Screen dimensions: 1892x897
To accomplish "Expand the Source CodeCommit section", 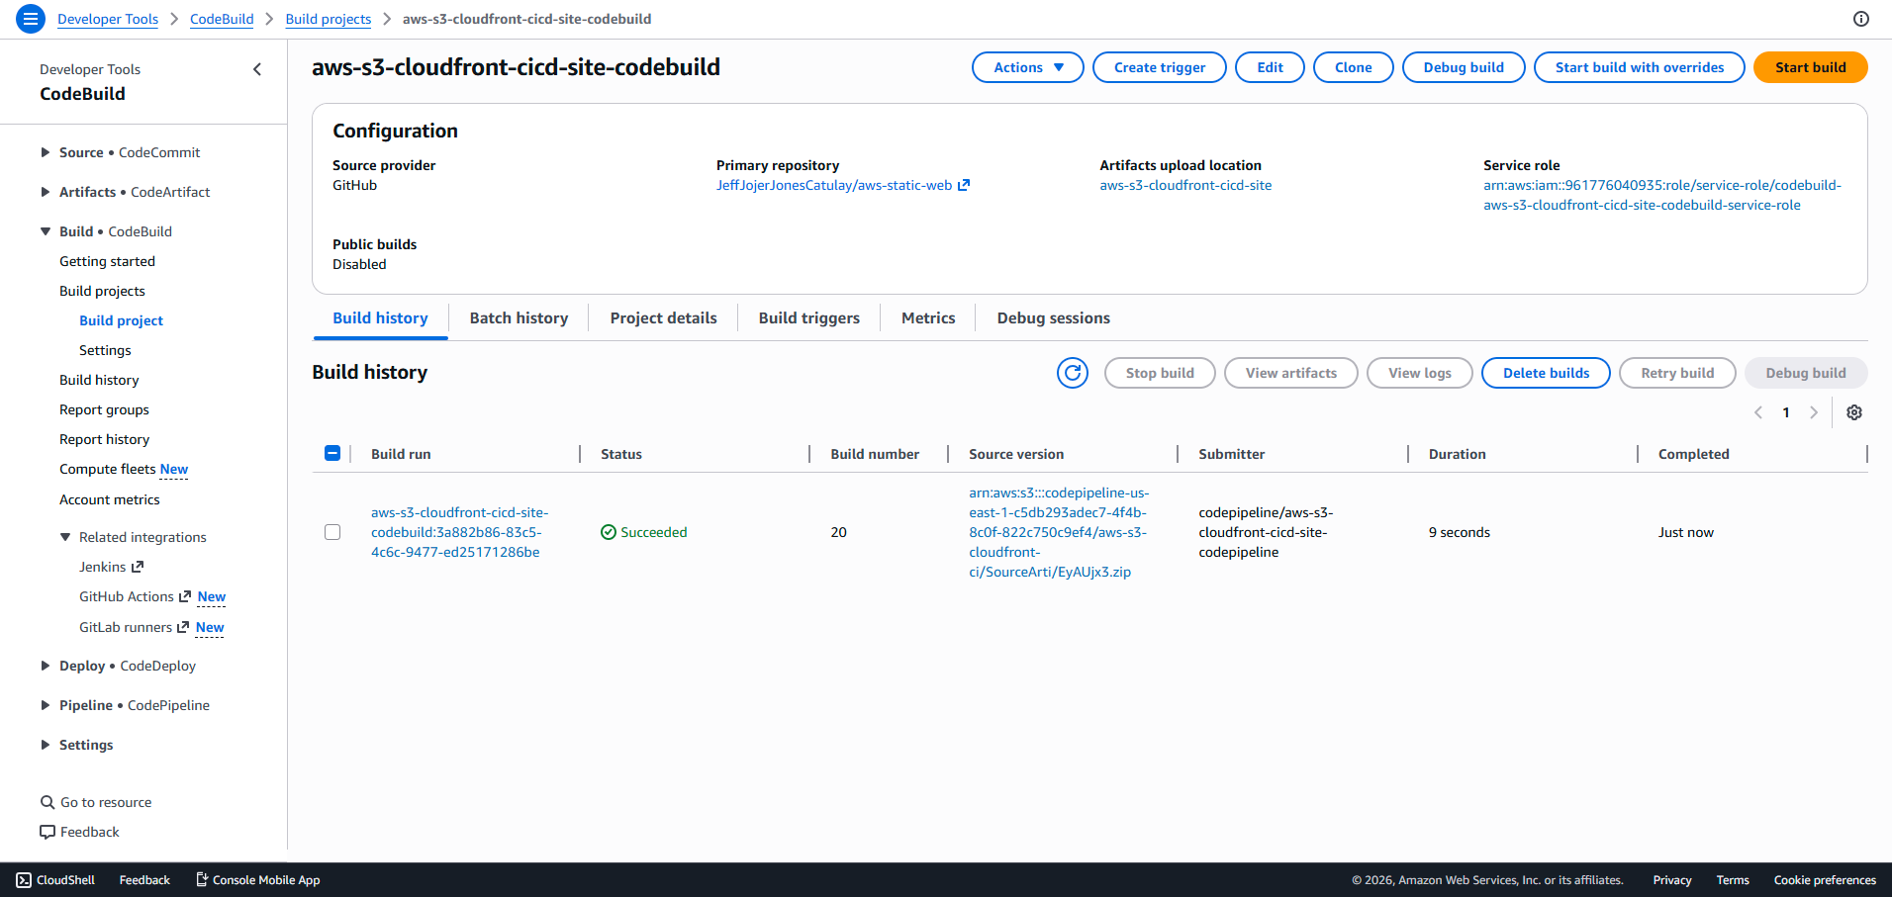I will (46, 152).
